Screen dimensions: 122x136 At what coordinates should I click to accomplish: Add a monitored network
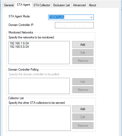[x=83, y=44]
